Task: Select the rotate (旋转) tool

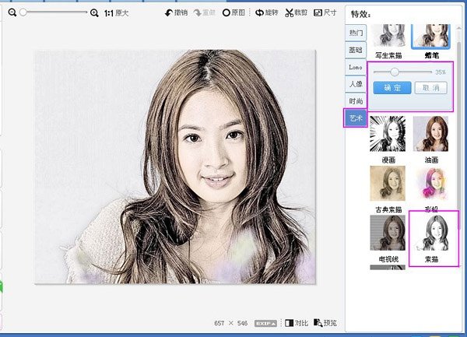Action: (260, 13)
